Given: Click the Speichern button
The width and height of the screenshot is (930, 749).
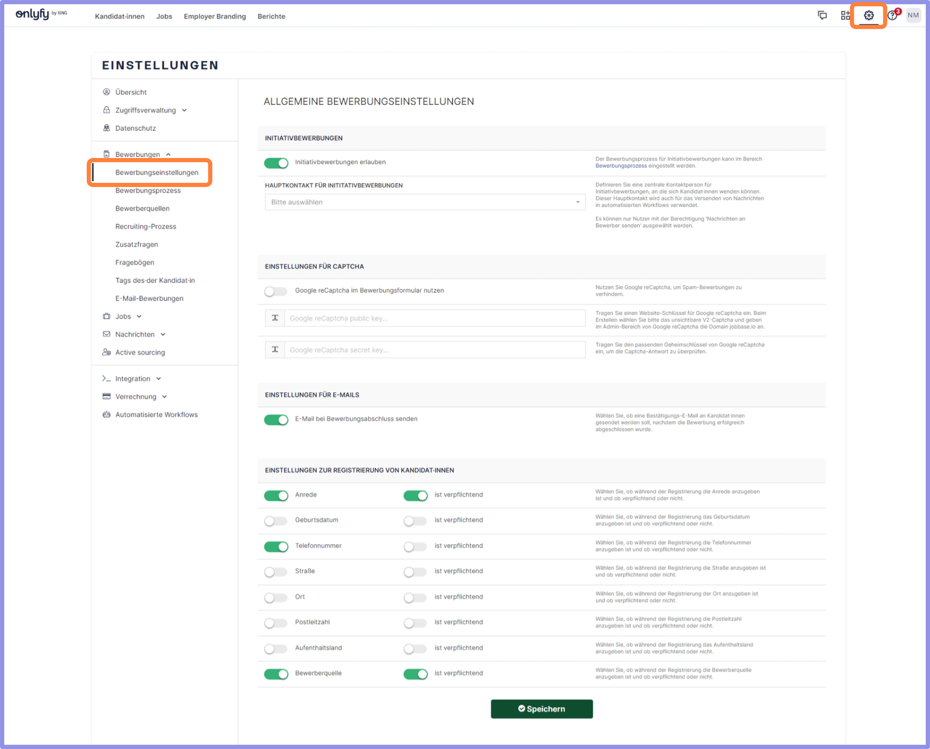Looking at the screenshot, I should tap(541, 709).
